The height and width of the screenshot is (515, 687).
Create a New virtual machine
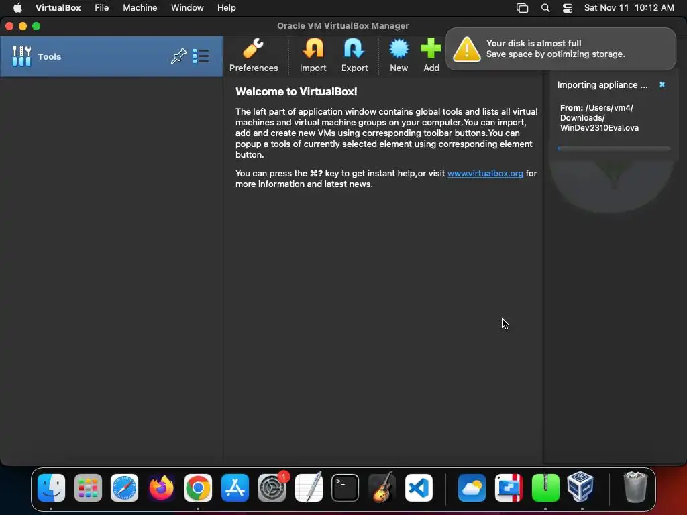[x=399, y=55]
